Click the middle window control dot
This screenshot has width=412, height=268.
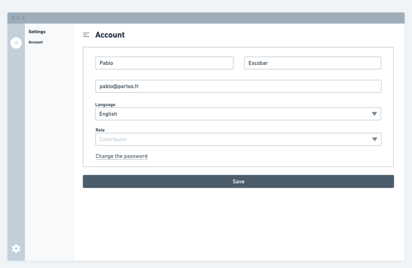[x=18, y=18]
